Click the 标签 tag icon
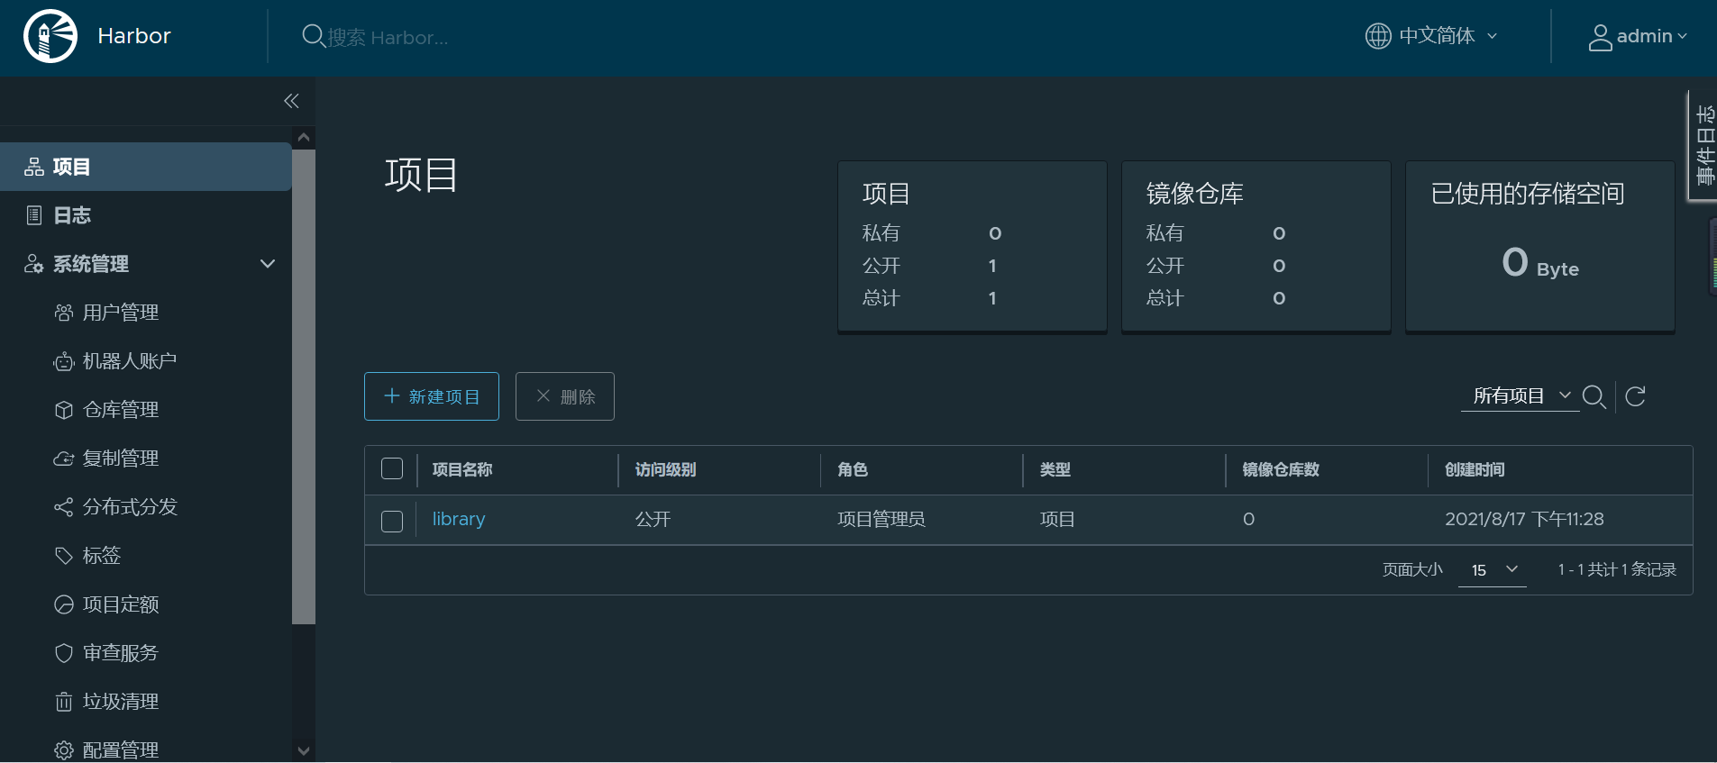 click(x=64, y=556)
